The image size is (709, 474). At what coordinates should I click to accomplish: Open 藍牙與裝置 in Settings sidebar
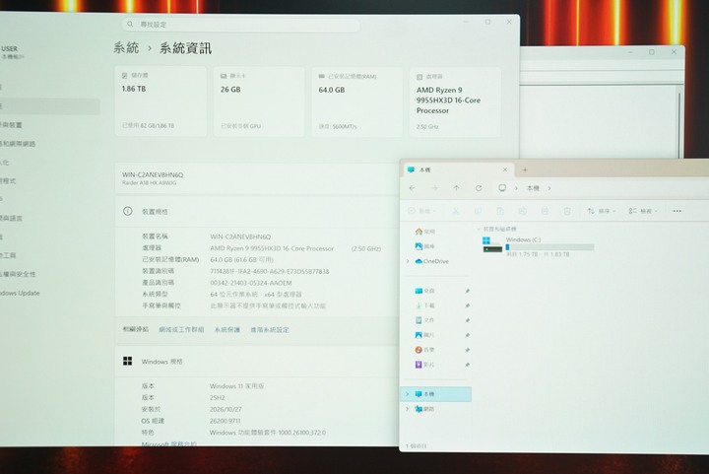[11, 125]
